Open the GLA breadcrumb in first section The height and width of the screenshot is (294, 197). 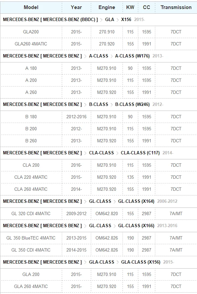point(110,19)
